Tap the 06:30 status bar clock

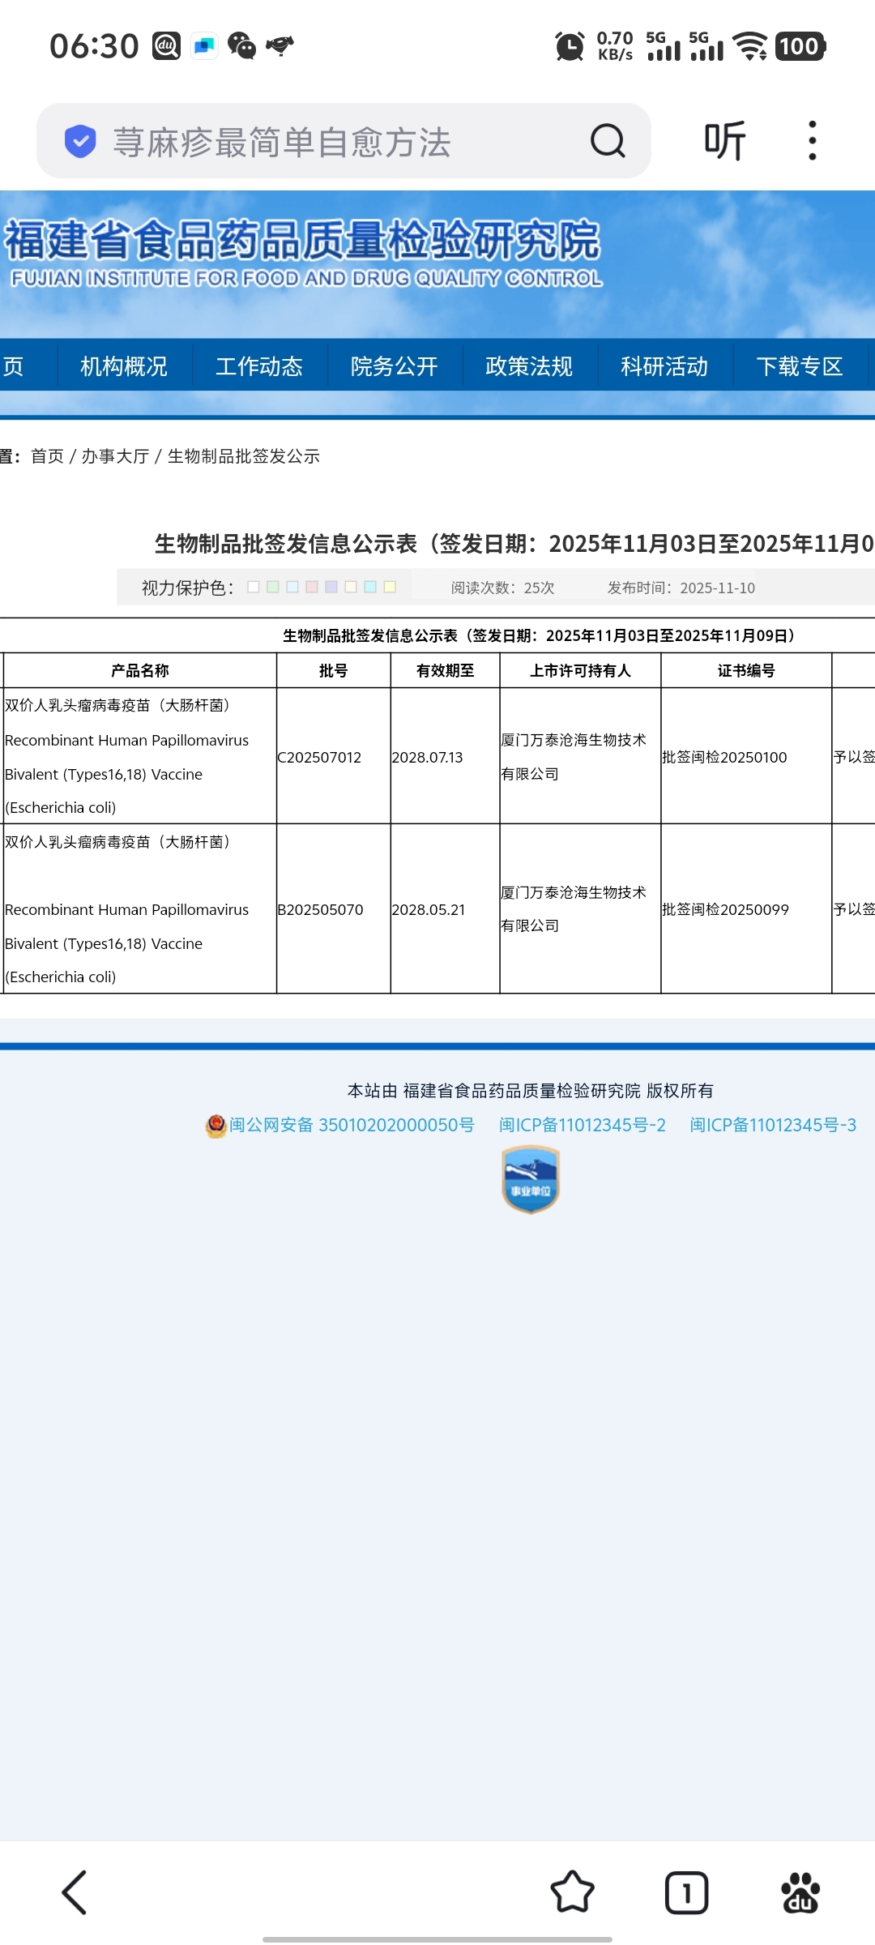tap(94, 46)
